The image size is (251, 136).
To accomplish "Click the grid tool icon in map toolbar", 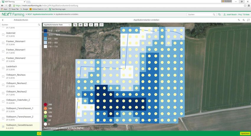I will tap(80, 25).
